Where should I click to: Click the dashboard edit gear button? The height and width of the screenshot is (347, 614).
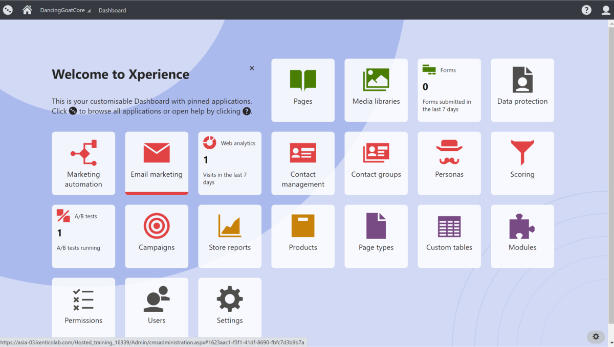596,336
